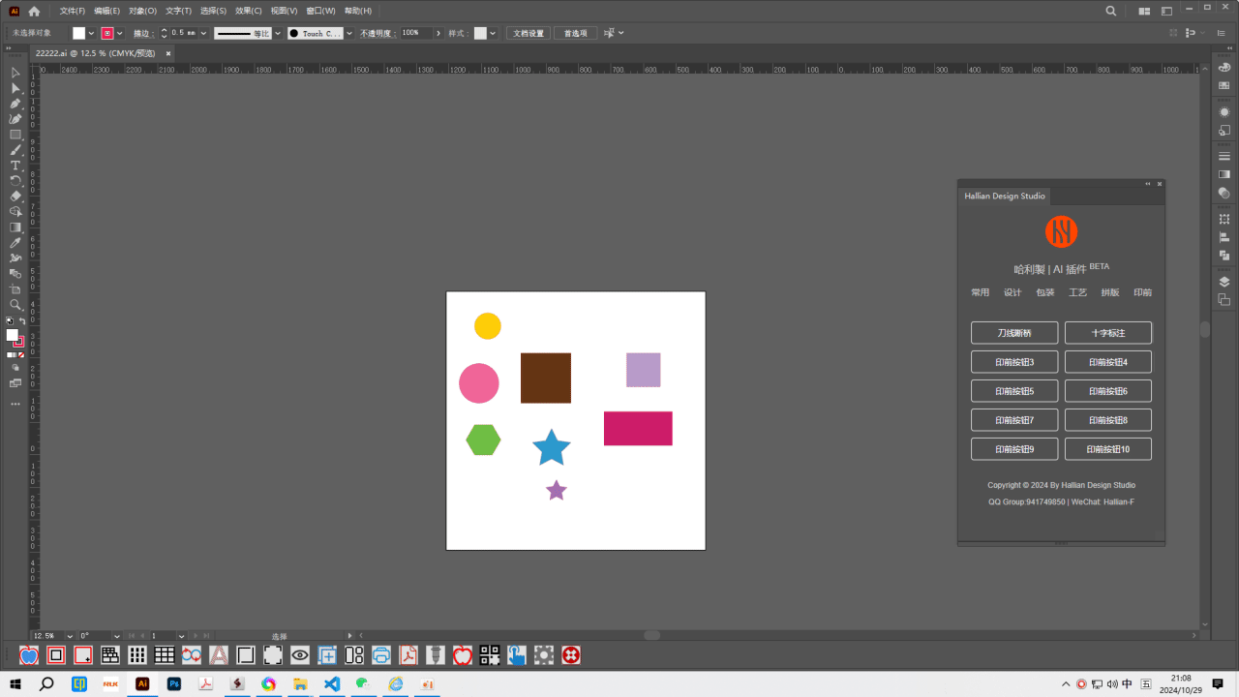Select the Rotate tool
The image size is (1239, 697).
15,180
